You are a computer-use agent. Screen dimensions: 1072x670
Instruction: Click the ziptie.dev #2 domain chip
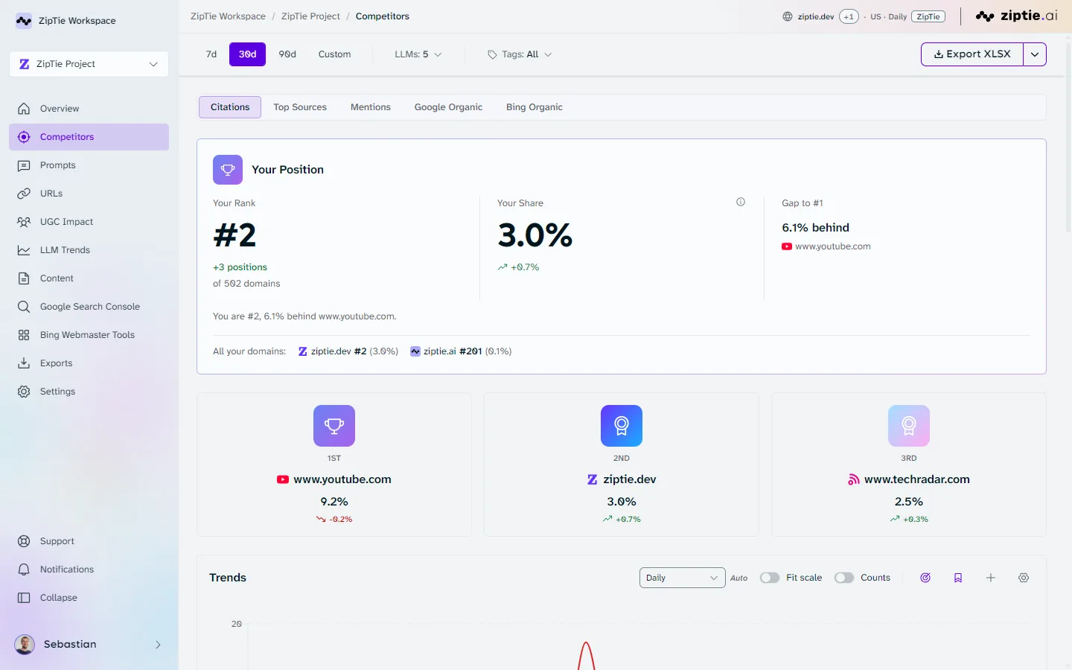(x=348, y=351)
